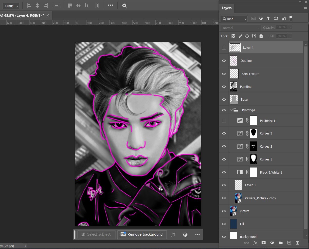The width and height of the screenshot is (309, 249).
Task: Select the Painting layer thumbnail
Action: click(x=234, y=87)
